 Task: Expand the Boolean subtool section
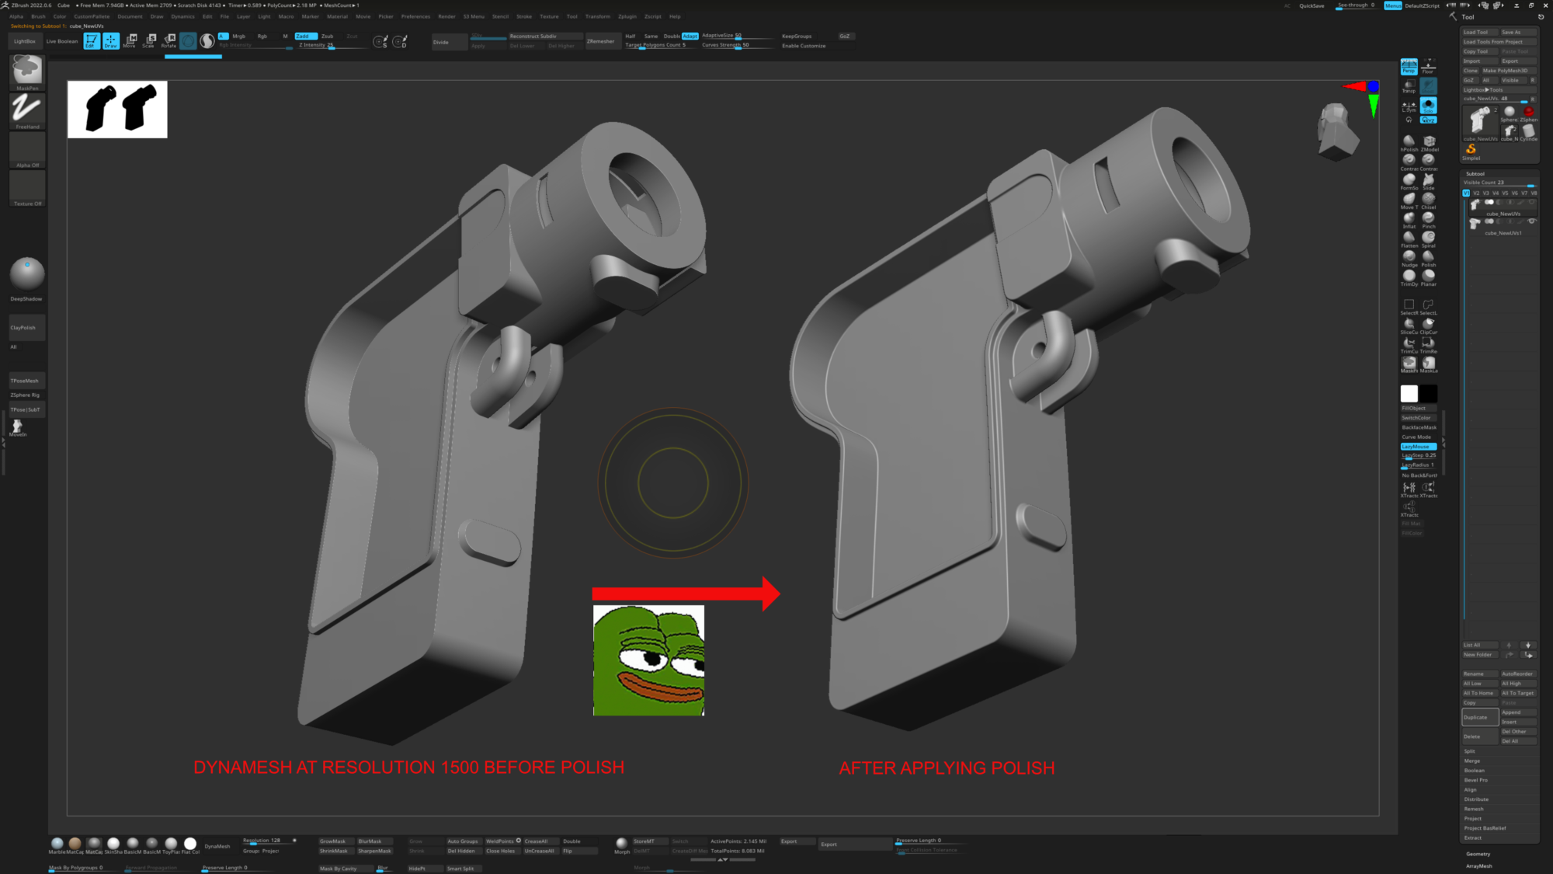[1474, 771]
